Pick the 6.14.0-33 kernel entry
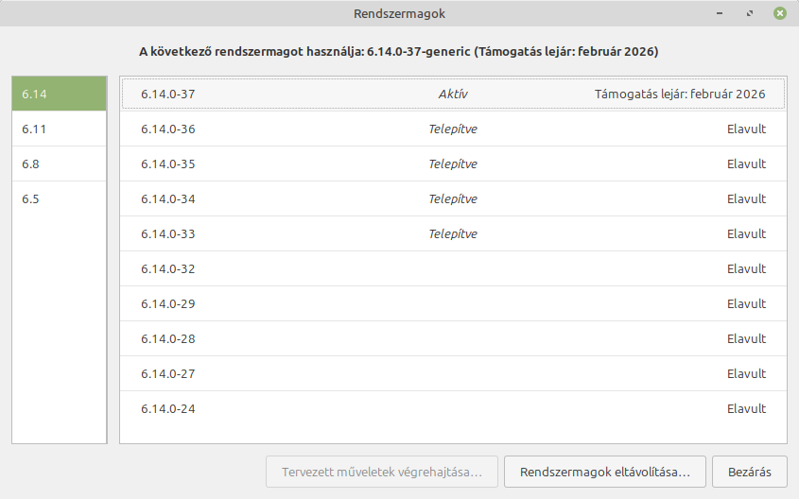 coord(453,233)
